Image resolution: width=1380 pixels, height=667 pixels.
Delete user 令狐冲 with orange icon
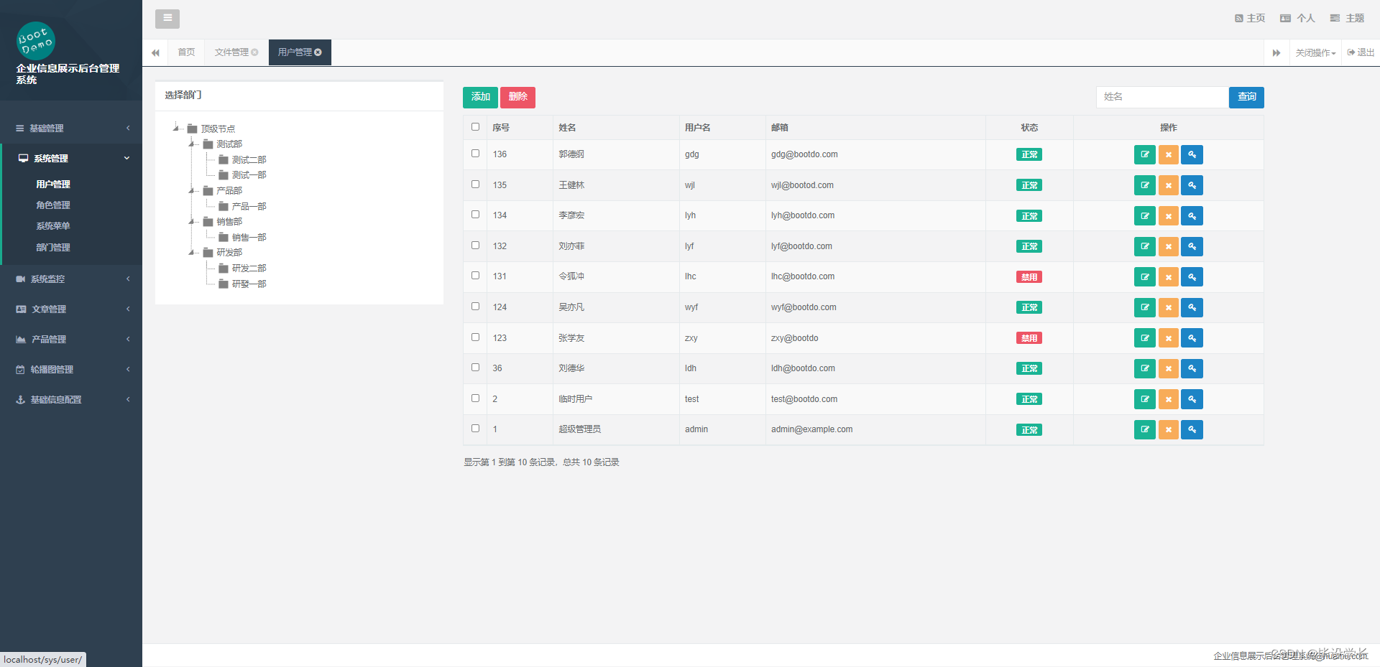pos(1168,276)
